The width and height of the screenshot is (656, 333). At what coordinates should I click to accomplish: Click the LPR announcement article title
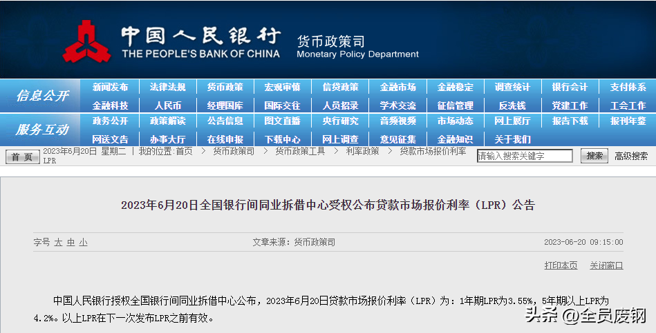[x=328, y=205]
